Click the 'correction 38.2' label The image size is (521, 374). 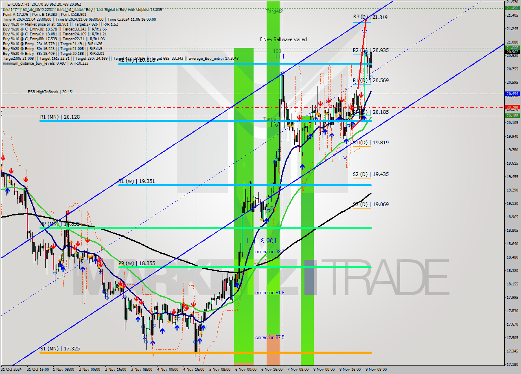(x=270, y=252)
